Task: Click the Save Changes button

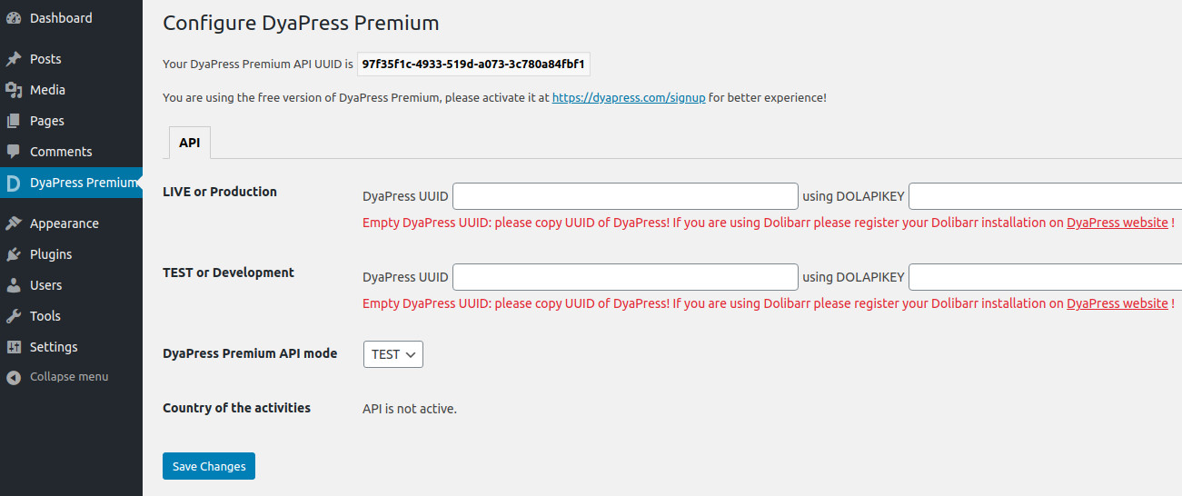Action: (x=209, y=466)
